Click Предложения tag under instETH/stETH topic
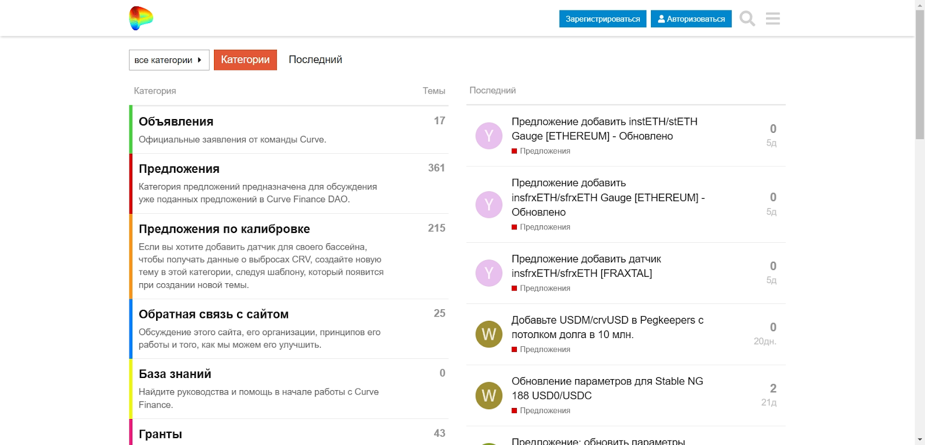Viewport: 925px width, 445px height. pyautogui.click(x=541, y=151)
